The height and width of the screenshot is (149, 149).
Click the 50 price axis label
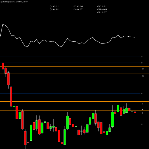pos(142,63)
